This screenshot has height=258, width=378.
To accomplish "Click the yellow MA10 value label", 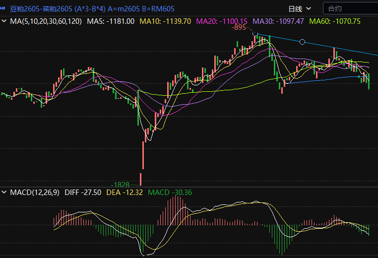I will pos(165,21).
